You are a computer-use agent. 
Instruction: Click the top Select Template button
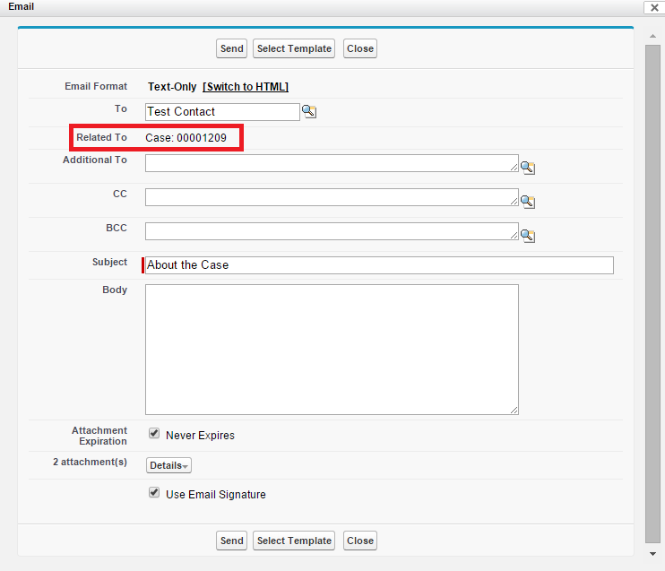(x=294, y=48)
